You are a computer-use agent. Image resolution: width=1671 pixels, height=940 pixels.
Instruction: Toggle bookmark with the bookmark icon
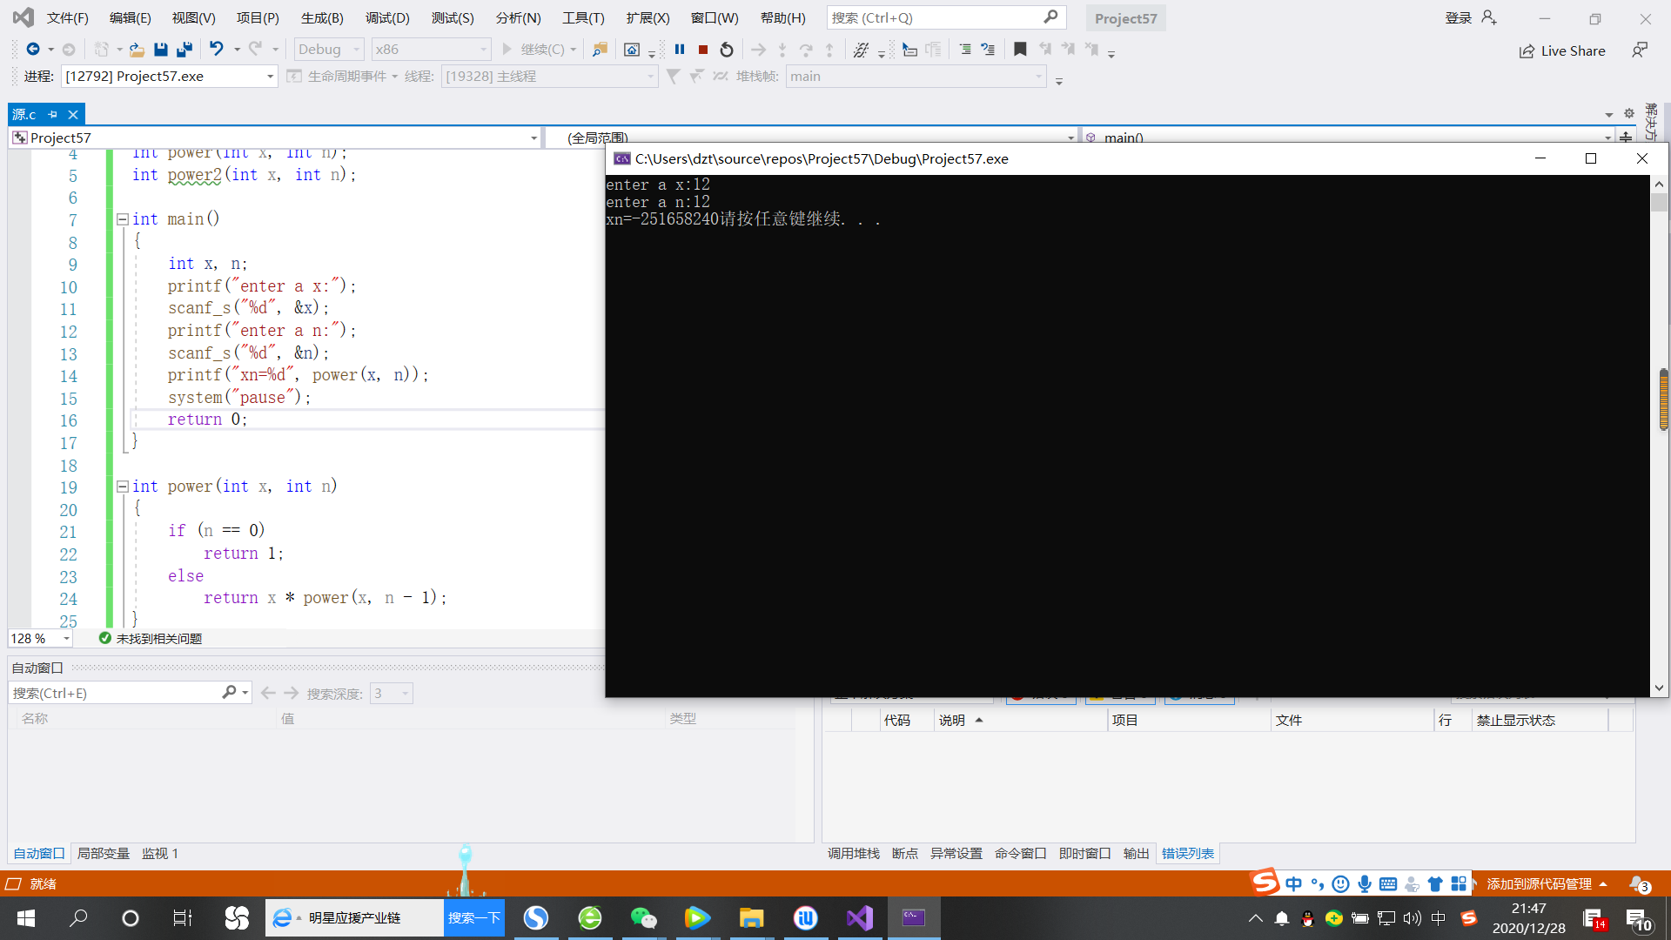pyautogui.click(x=1020, y=50)
